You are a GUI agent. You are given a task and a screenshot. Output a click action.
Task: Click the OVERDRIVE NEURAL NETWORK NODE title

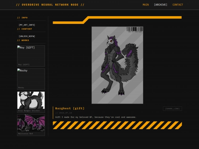point(50,5)
